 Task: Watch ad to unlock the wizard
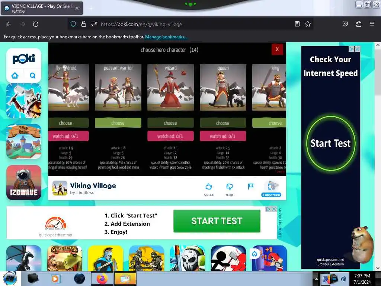pos(170,136)
